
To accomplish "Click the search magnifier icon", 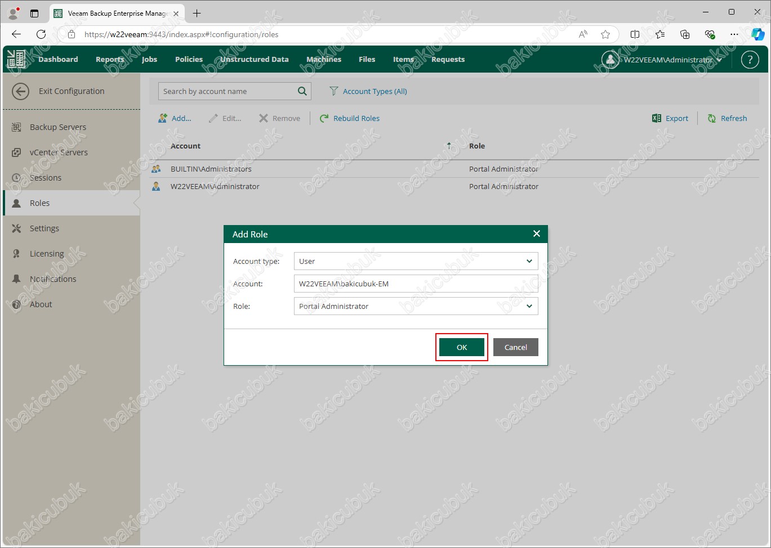I will [x=302, y=91].
